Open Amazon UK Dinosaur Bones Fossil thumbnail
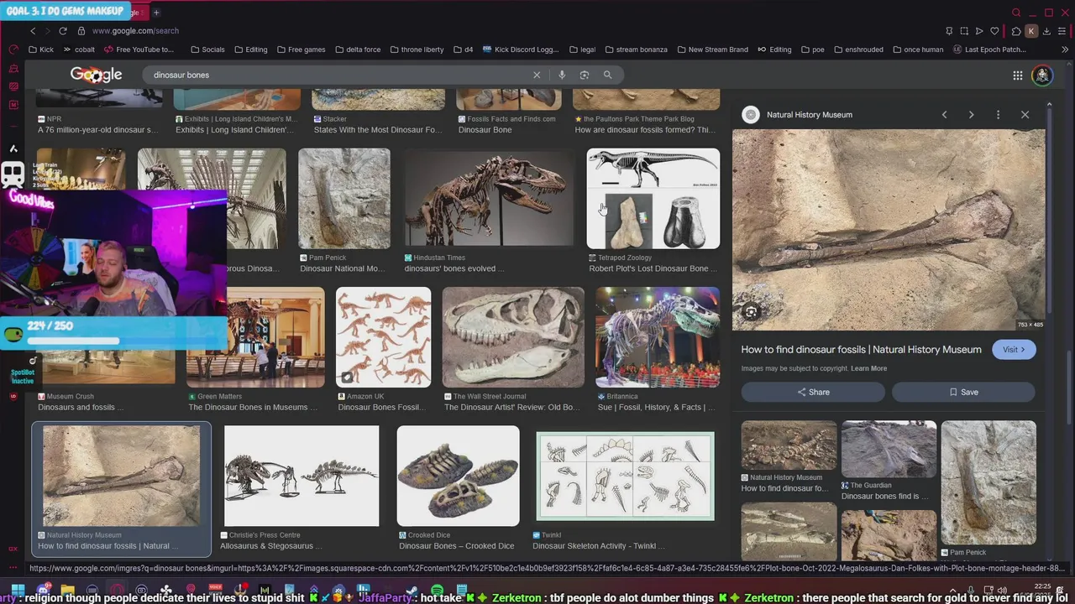 pyautogui.click(x=384, y=337)
